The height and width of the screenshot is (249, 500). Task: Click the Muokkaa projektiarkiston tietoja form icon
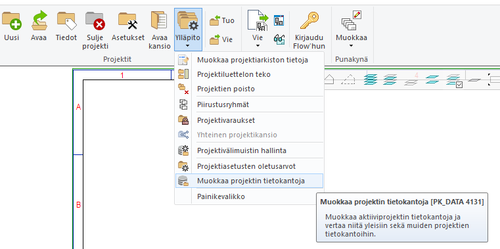pyautogui.click(x=183, y=60)
